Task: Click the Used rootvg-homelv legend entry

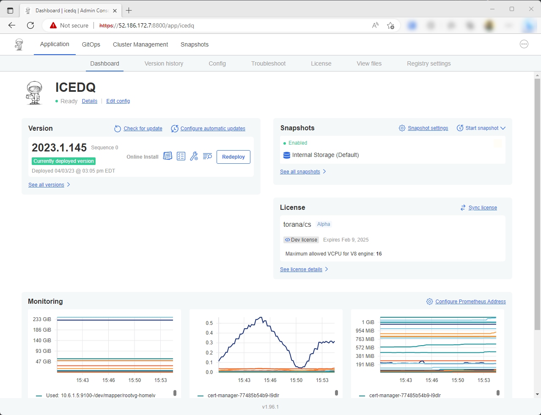Action: (x=101, y=396)
